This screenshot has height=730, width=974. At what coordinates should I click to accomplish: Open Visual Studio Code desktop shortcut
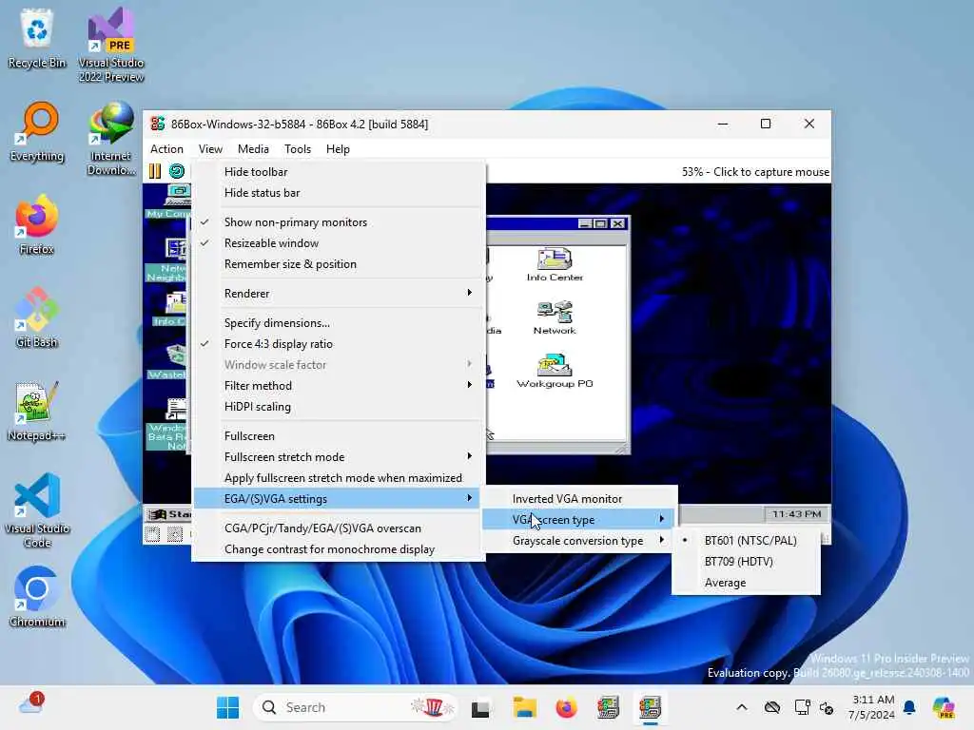[37, 510]
